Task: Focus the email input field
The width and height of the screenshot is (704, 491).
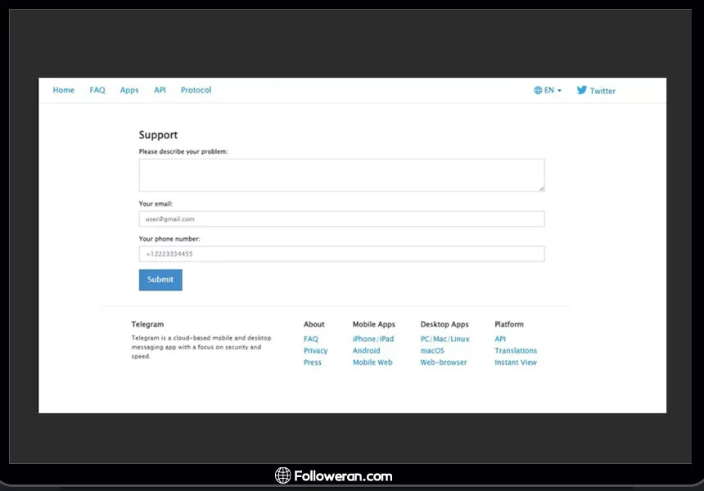Action: tap(341, 219)
